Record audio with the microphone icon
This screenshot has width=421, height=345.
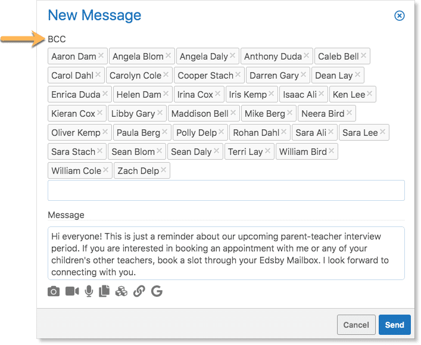[89, 291]
